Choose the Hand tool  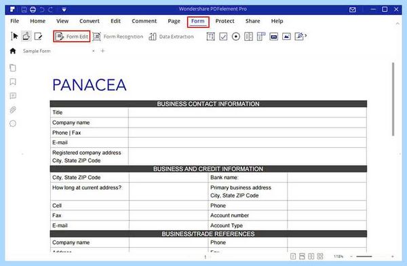pyautogui.click(x=26, y=36)
